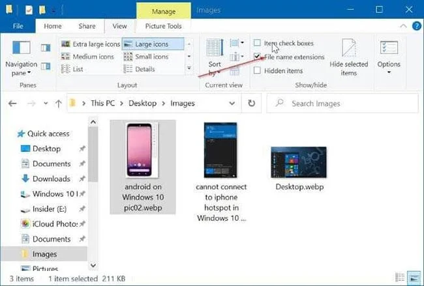Select Medium icons layout
The height and width of the screenshot is (286, 424).
[x=87, y=57]
